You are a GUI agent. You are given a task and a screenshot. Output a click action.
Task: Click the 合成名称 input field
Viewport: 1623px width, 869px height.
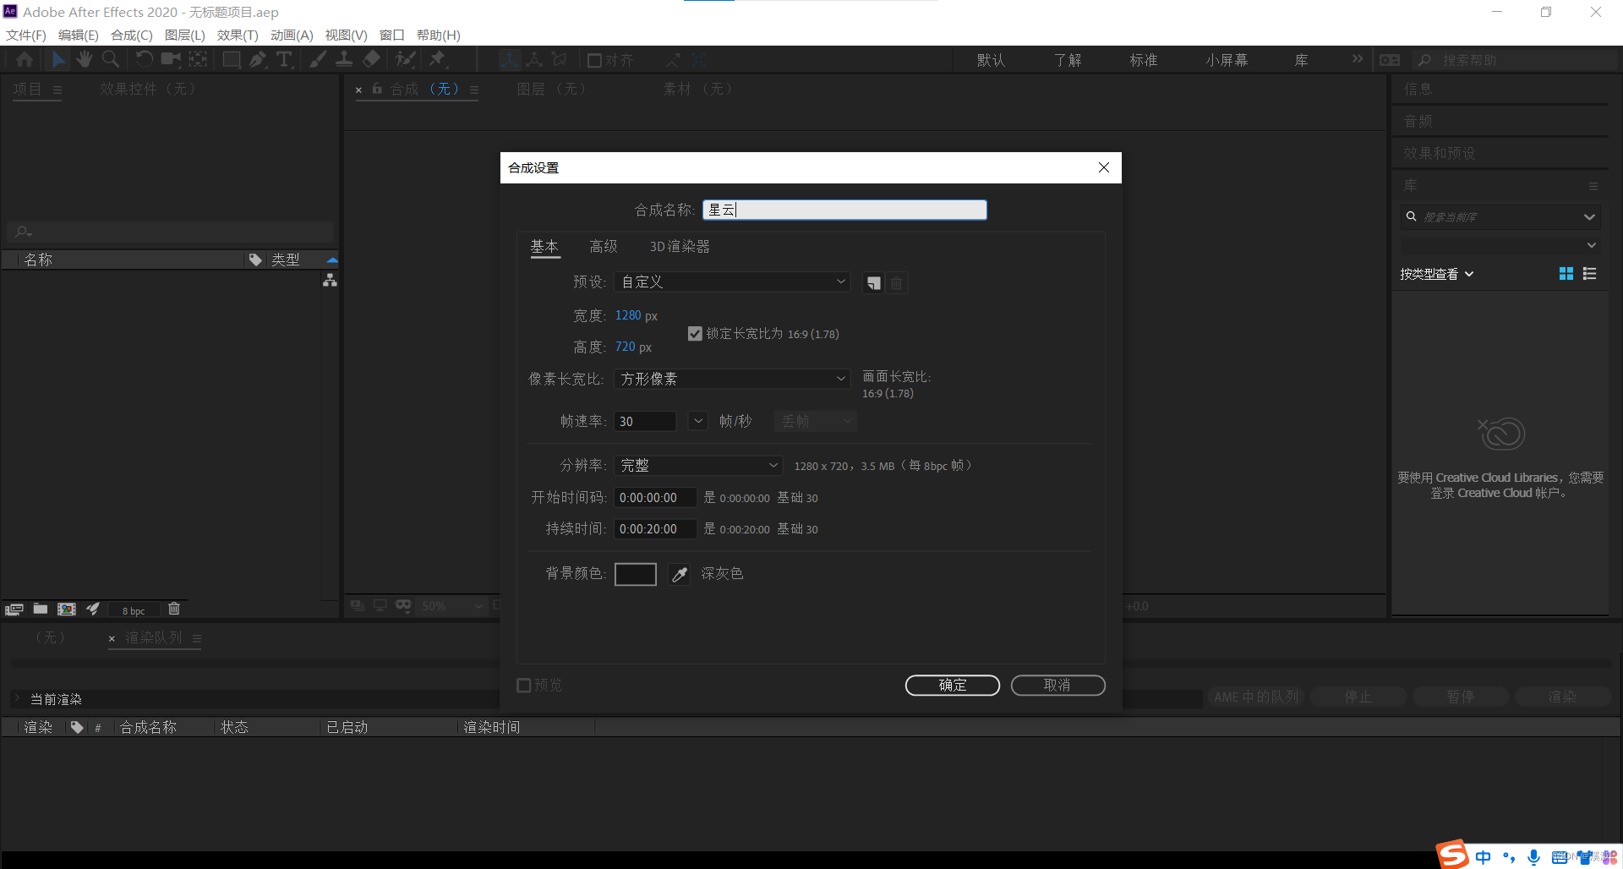(844, 210)
